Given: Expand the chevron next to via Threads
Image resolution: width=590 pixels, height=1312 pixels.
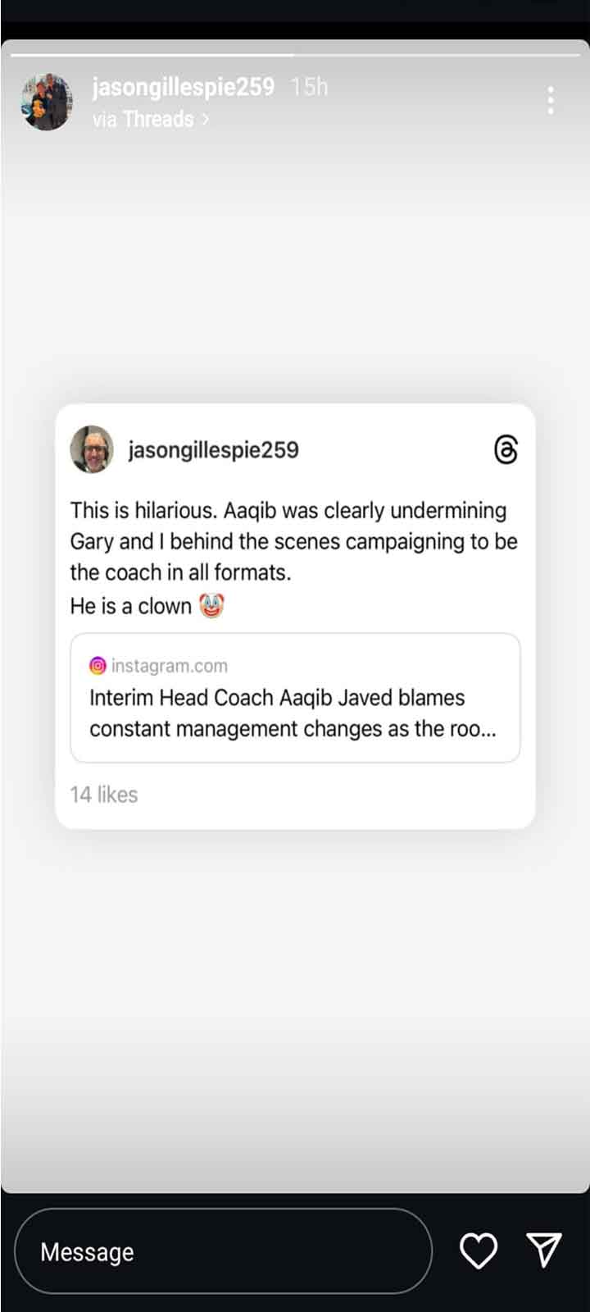Looking at the screenshot, I should (205, 120).
